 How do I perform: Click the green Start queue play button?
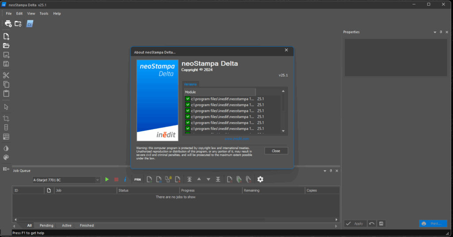coord(107,180)
